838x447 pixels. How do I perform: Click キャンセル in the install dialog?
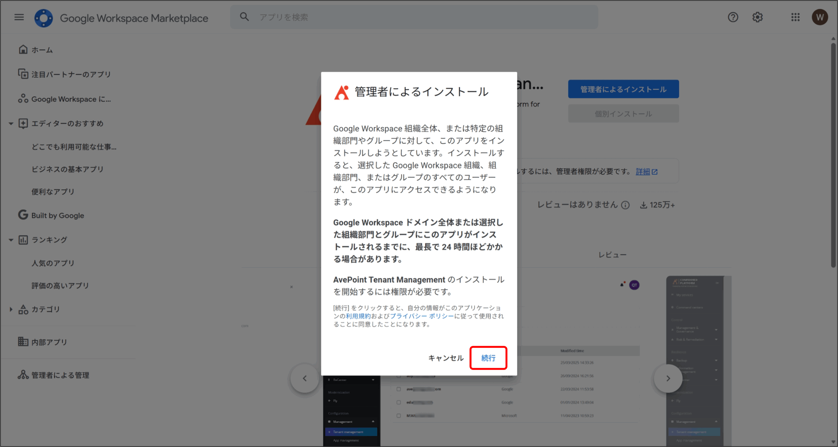446,358
